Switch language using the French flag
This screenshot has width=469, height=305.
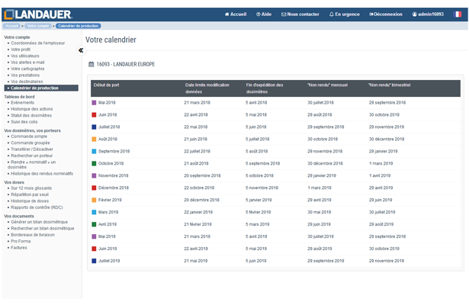tap(458, 14)
